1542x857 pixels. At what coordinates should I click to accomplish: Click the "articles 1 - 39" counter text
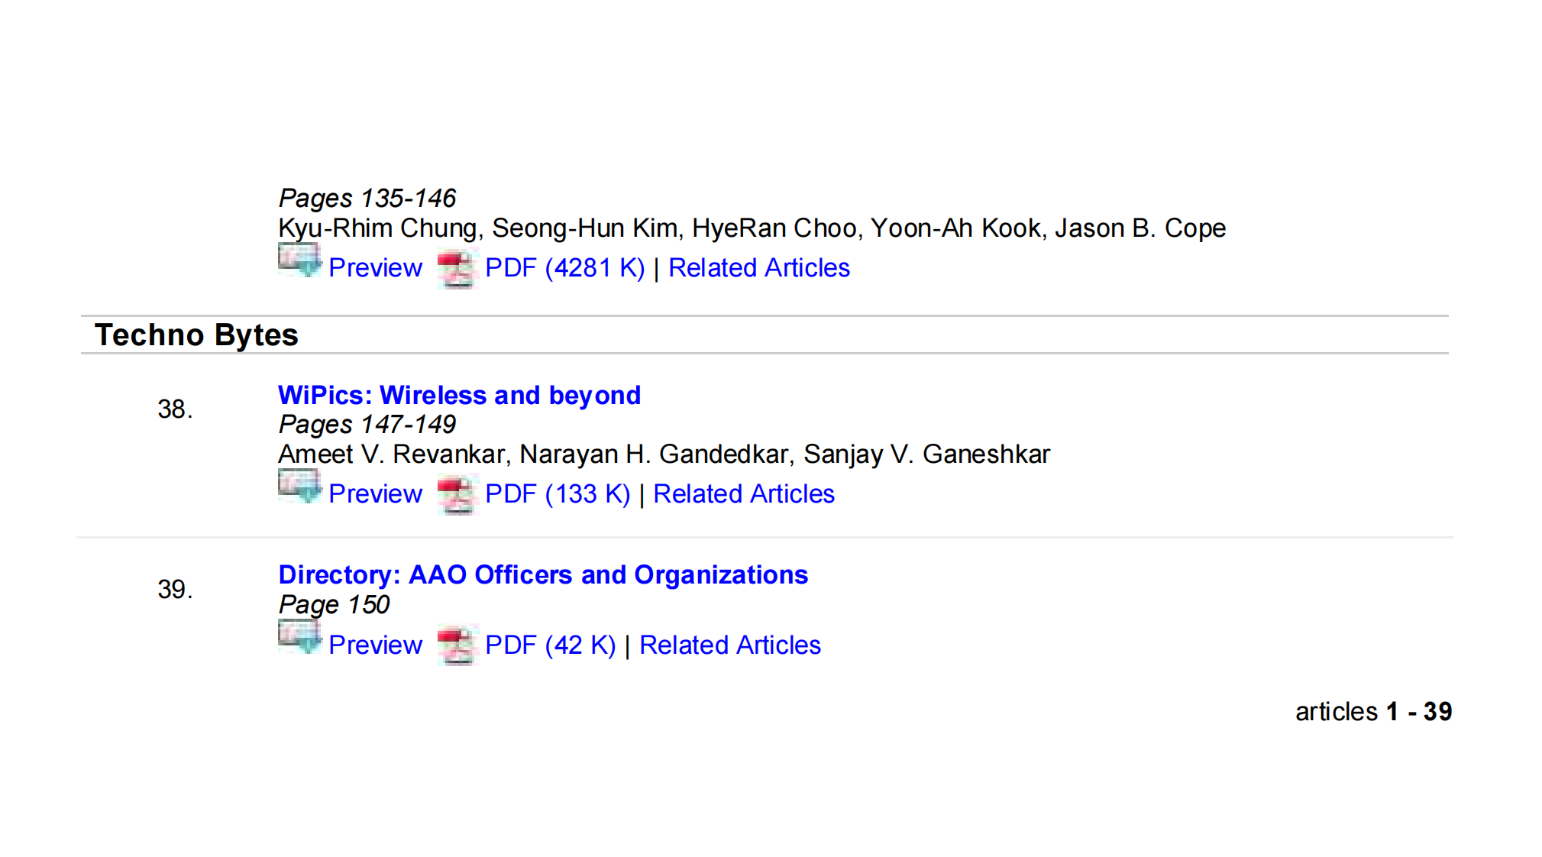pyautogui.click(x=1372, y=712)
